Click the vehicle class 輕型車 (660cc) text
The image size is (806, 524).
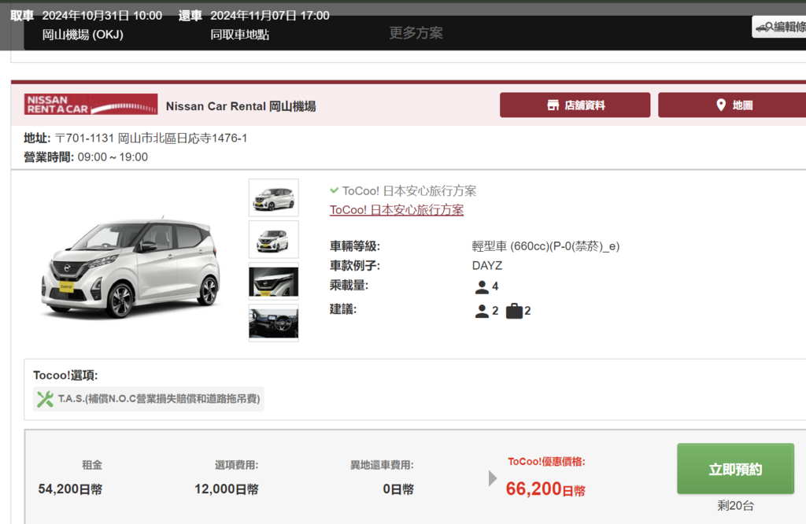pyautogui.click(x=545, y=246)
